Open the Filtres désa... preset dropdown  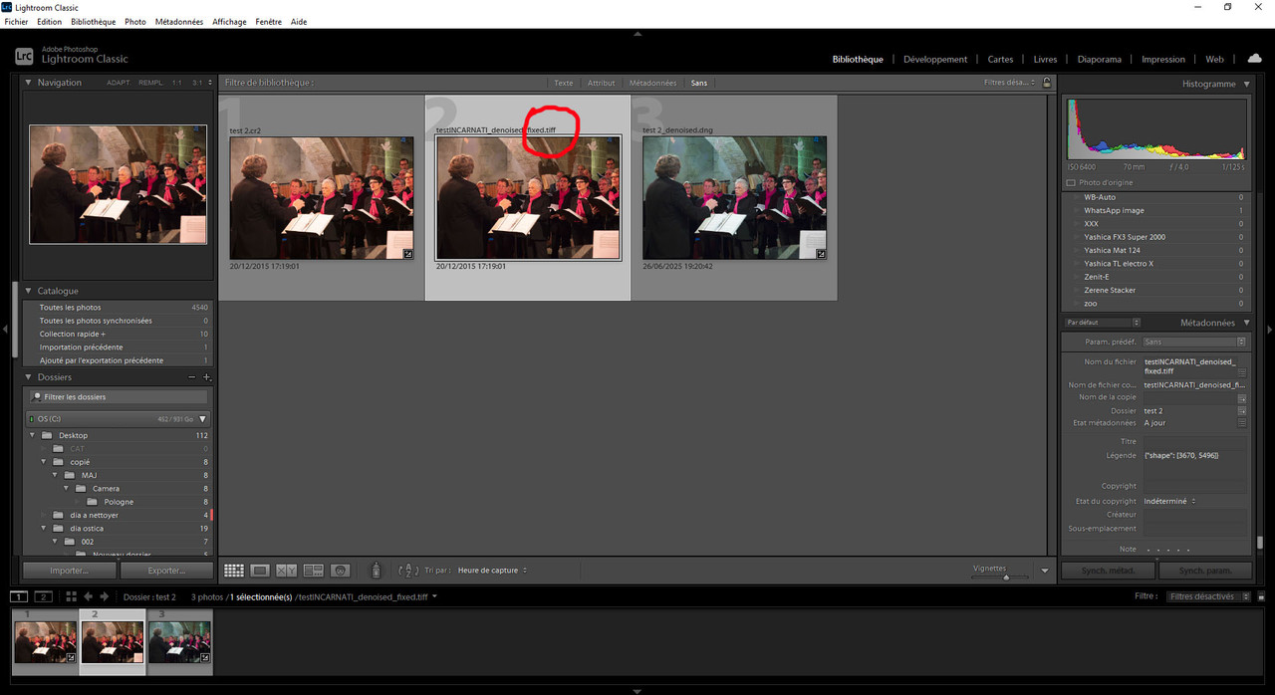point(1009,83)
